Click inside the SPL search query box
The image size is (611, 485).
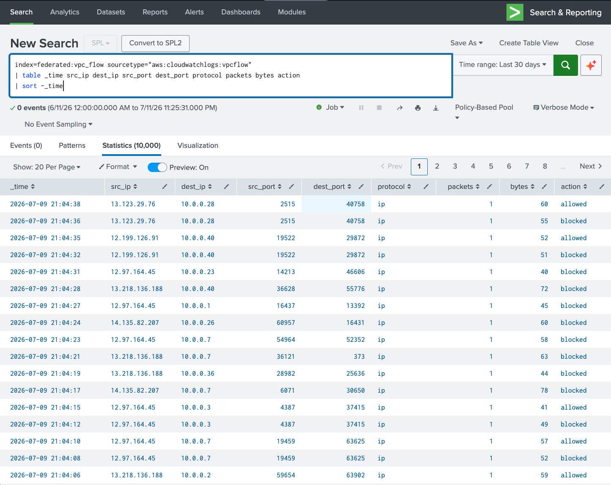click(231, 75)
